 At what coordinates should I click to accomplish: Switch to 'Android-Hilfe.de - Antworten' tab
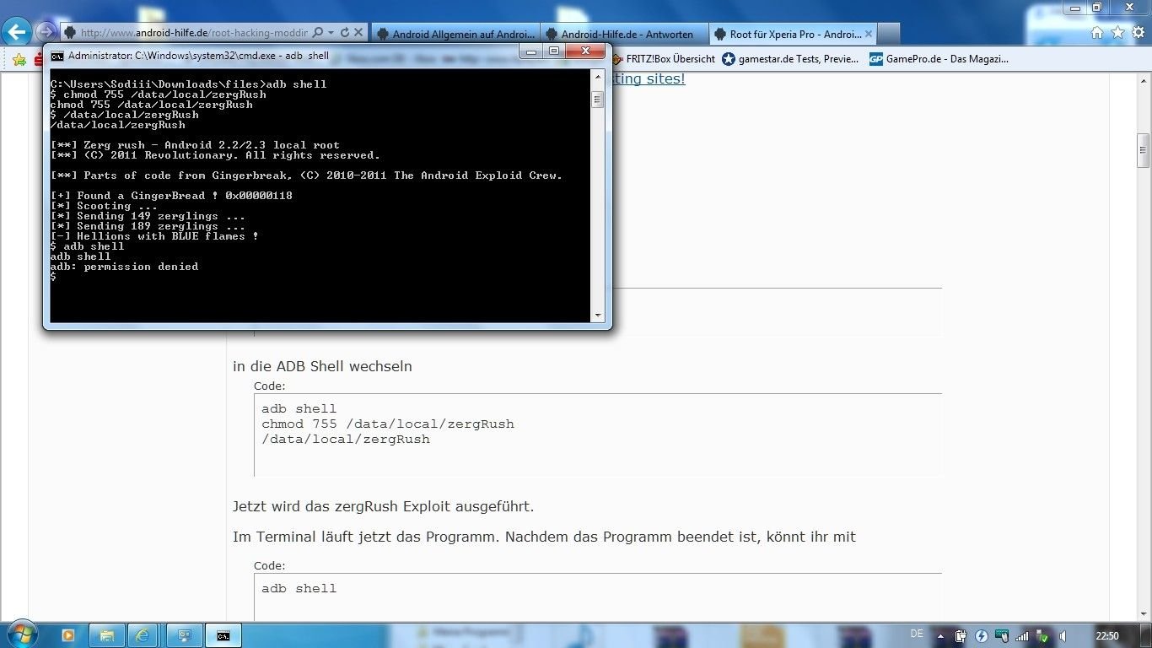click(623, 35)
